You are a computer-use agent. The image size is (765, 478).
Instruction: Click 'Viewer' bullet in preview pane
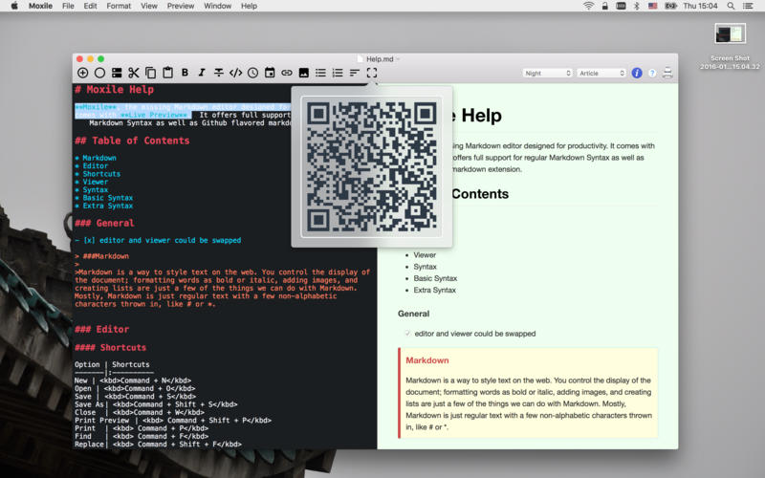coord(425,254)
